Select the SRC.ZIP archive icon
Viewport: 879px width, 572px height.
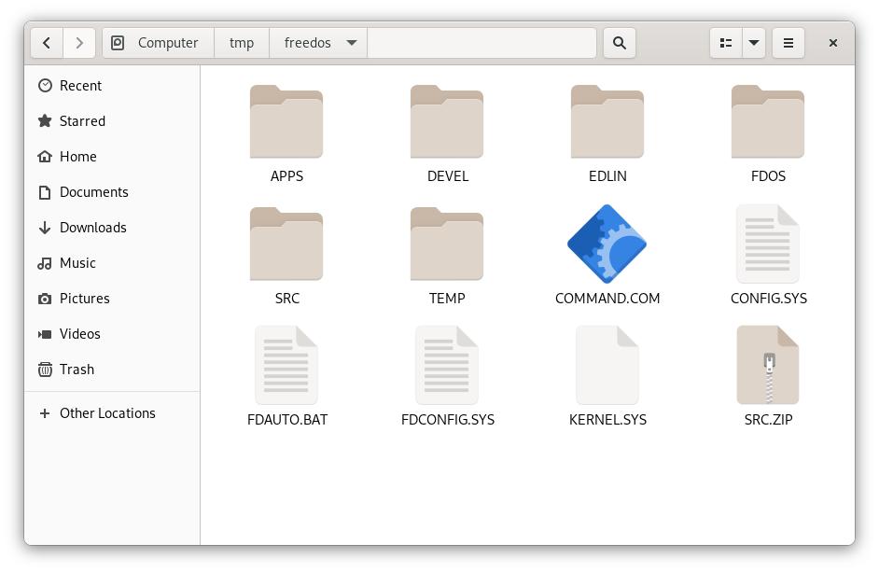tap(768, 365)
